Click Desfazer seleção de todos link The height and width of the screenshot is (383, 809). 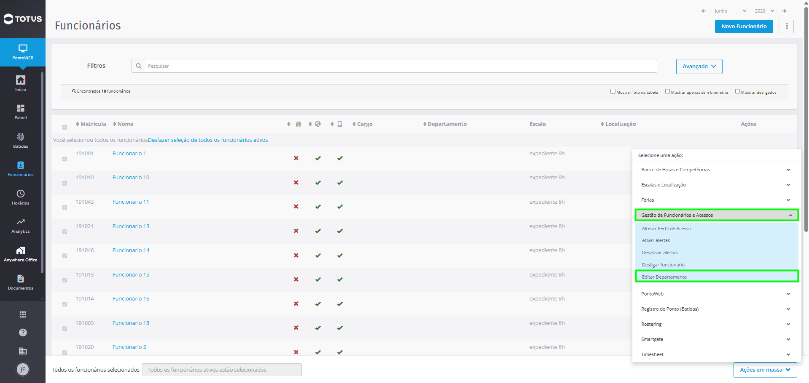pyautogui.click(x=208, y=140)
